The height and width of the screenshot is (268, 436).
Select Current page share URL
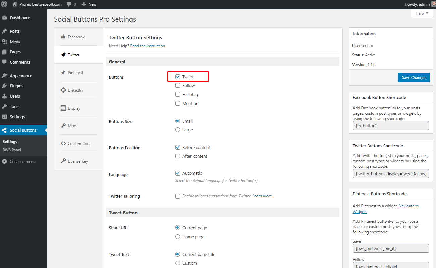[178, 228]
